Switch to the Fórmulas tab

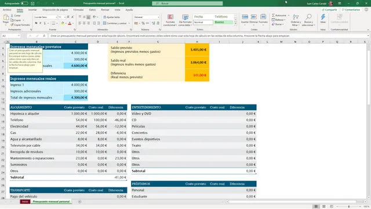[x=78, y=10]
